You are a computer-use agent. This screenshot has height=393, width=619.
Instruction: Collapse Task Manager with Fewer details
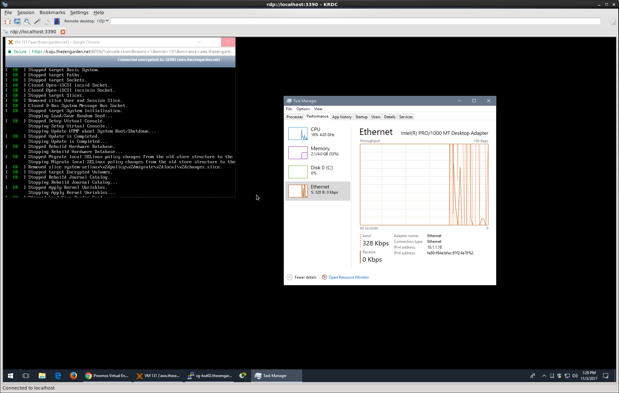pyautogui.click(x=302, y=277)
